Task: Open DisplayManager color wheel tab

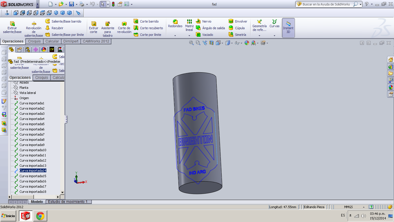Action: tap(44, 49)
